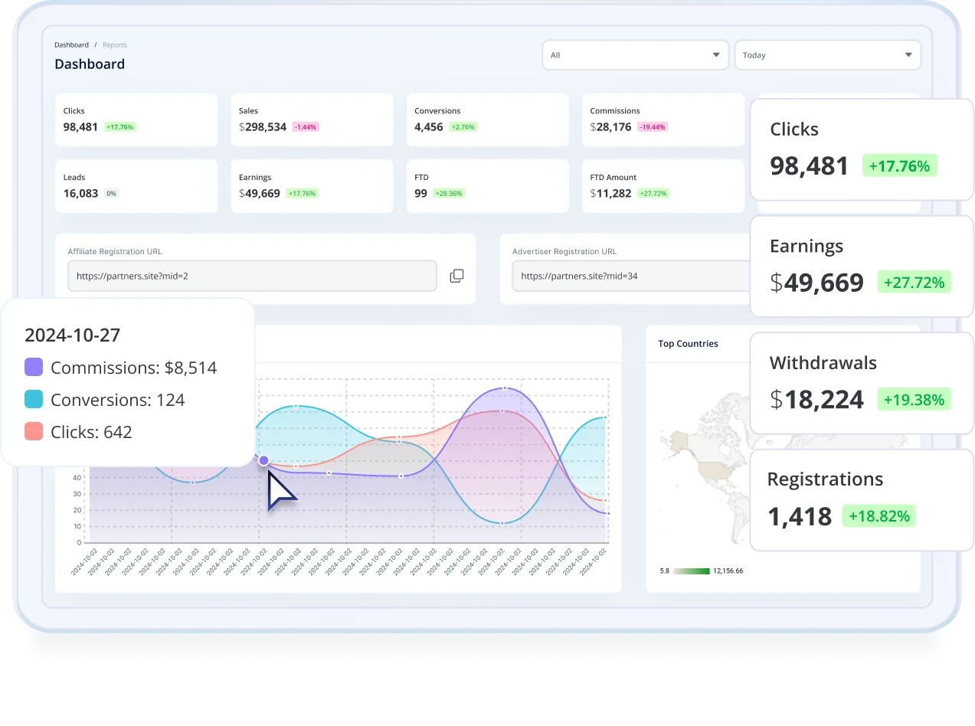This screenshot has height=726, width=975.
Task: Click the gradient color scale below the map
Action: click(690, 571)
